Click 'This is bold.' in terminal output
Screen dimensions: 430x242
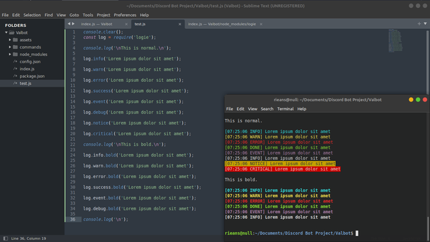pyautogui.click(x=241, y=179)
